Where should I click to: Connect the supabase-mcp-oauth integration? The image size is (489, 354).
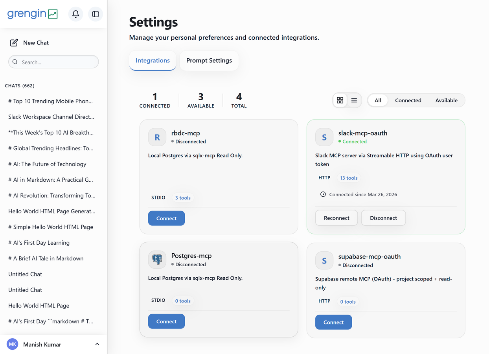click(333, 322)
